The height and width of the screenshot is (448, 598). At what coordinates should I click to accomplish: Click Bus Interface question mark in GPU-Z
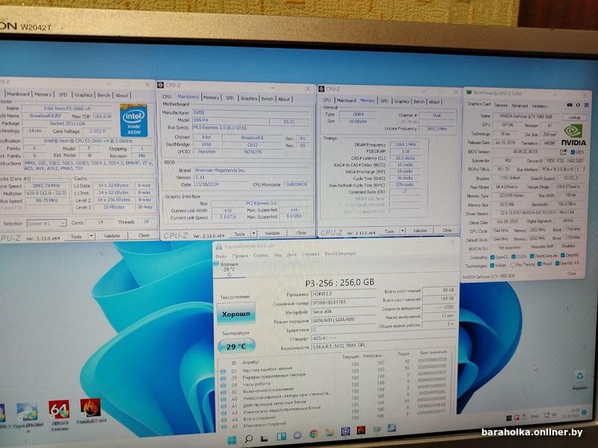coord(583,169)
